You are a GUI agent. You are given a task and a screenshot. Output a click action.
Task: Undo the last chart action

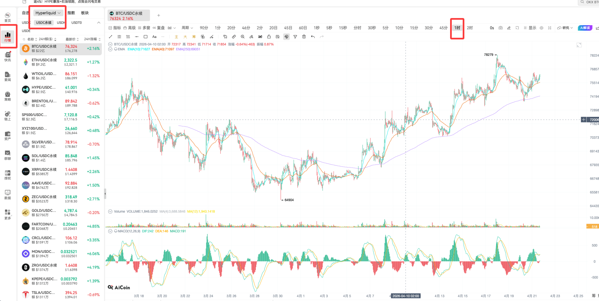(x=313, y=37)
